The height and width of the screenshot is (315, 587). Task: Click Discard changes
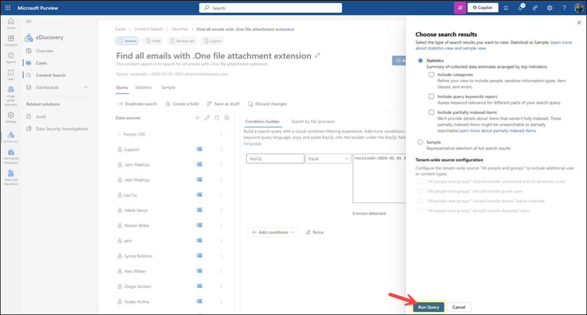click(x=267, y=103)
